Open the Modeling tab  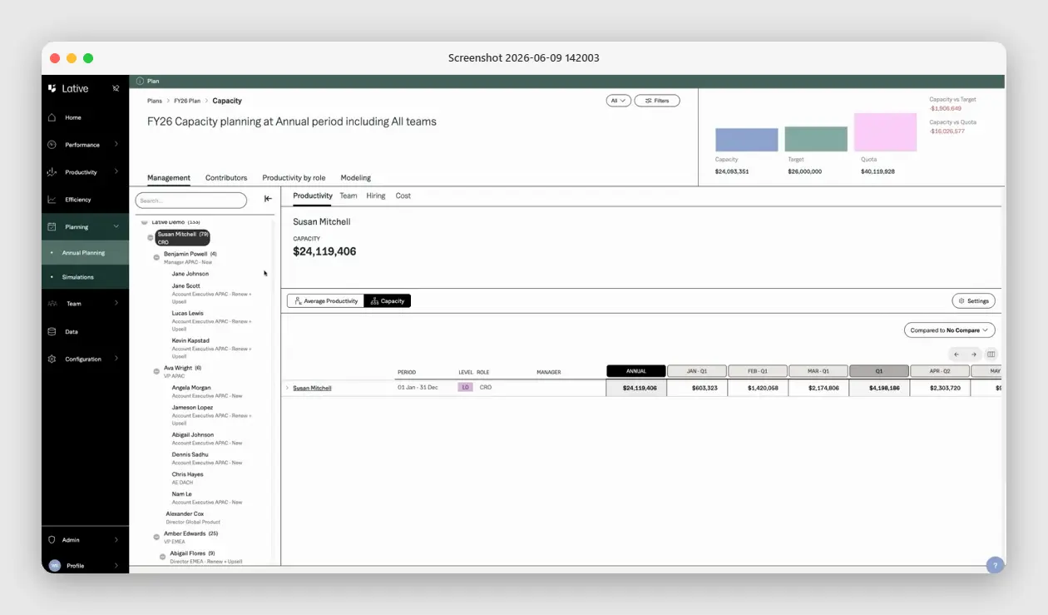click(356, 178)
